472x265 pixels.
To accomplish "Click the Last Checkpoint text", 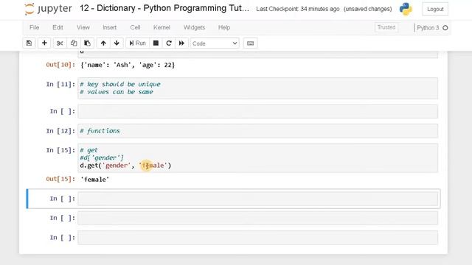I will pos(298,9).
